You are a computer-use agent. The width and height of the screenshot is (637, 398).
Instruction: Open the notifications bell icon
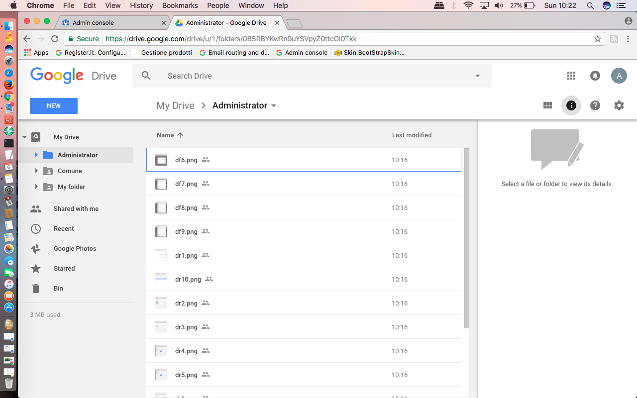coord(595,76)
